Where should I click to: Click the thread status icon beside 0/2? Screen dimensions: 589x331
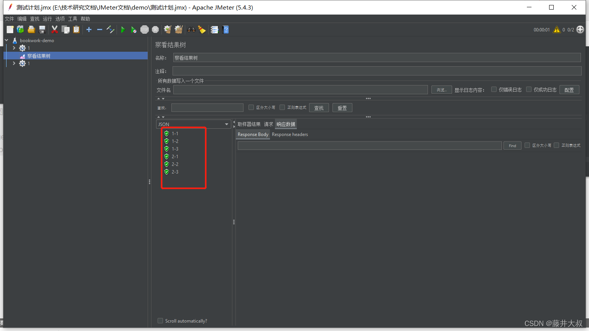(580, 29)
